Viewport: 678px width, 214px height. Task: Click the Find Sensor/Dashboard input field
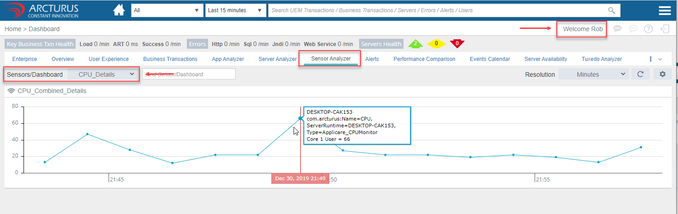[x=189, y=74]
